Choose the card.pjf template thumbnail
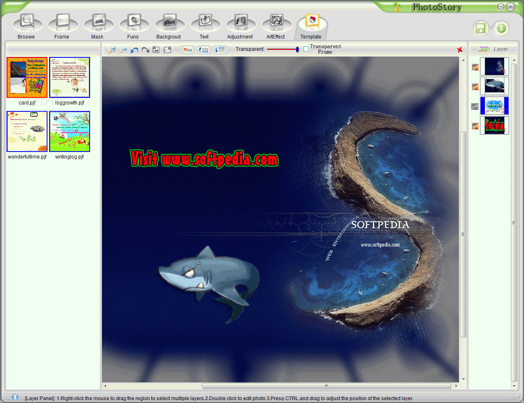524x403 pixels. [27, 77]
